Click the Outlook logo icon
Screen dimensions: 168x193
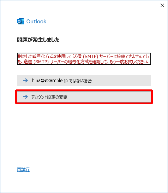click(x=20, y=21)
